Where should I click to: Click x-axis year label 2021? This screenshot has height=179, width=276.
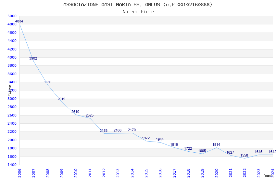[x=231, y=173]
